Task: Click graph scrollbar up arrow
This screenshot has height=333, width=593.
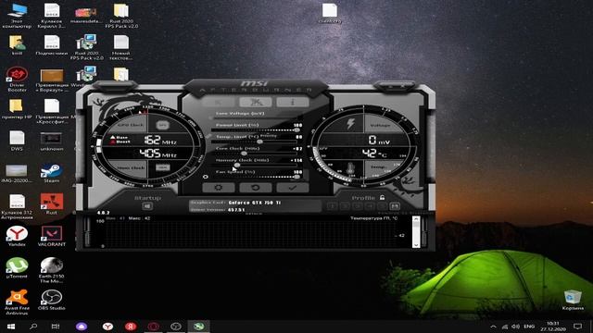Action: coord(416,219)
